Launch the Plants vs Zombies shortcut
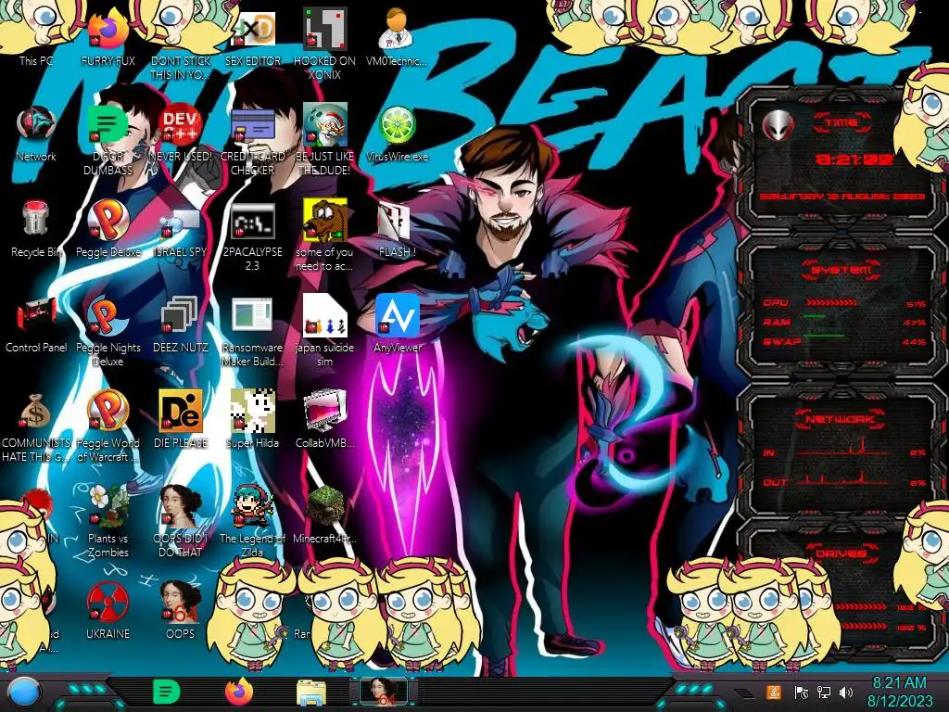 click(108, 521)
